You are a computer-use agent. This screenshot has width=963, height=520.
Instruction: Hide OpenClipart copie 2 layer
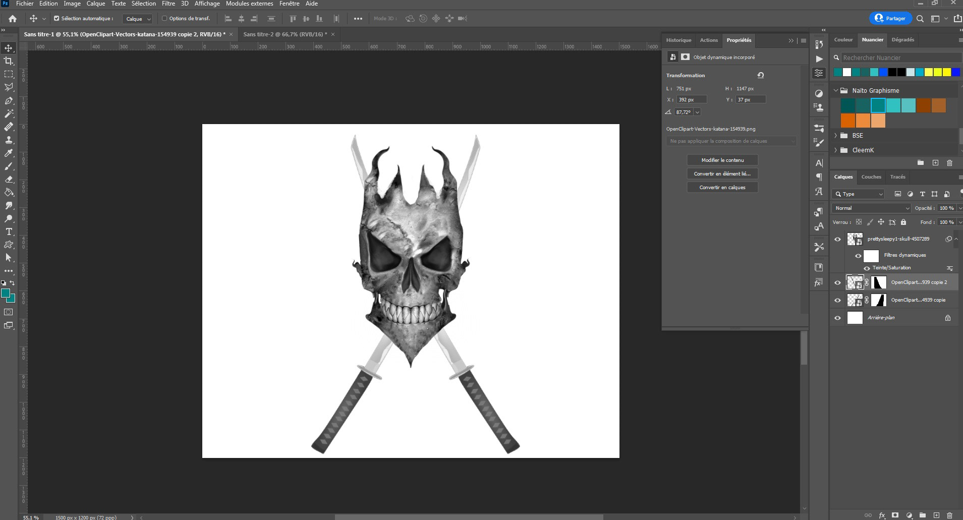838,283
